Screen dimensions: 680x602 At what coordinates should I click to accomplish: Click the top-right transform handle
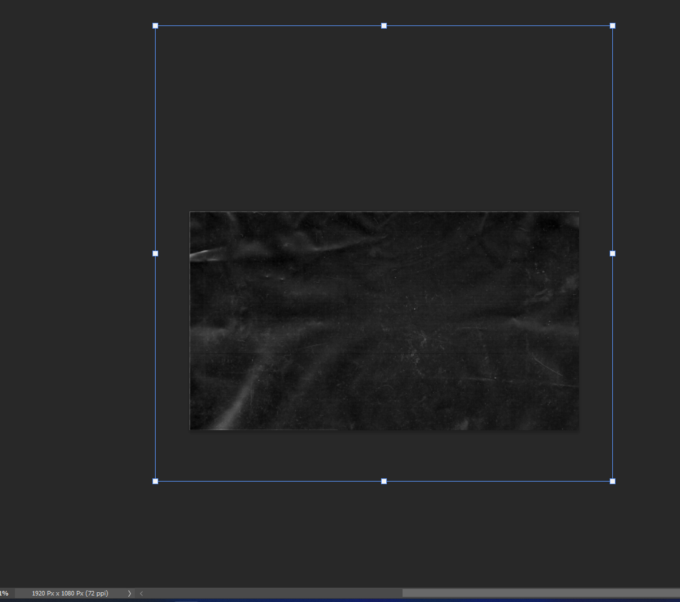point(612,25)
